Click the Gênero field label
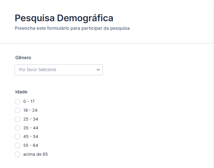Viewport: 214px width, 168px height. point(23,58)
